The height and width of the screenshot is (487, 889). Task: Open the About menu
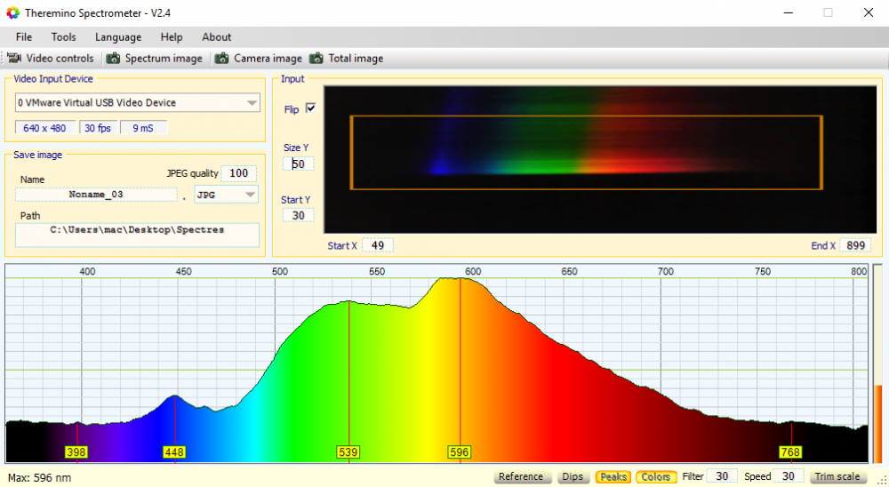point(217,36)
